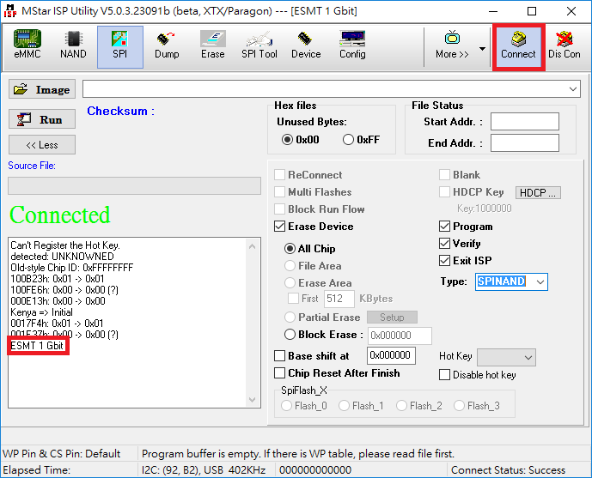
Task: Open SPI Tool from toolbar
Action: pyautogui.click(x=259, y=45)
